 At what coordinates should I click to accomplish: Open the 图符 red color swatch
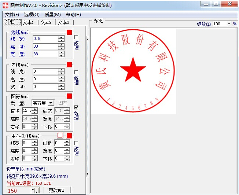click(x=69, y=96)
